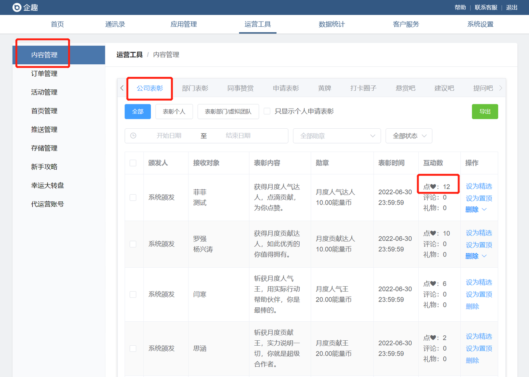The height and width of the screenshot is (377, 529).
Task: Check the row for 思涵
Action: (133, 349)
